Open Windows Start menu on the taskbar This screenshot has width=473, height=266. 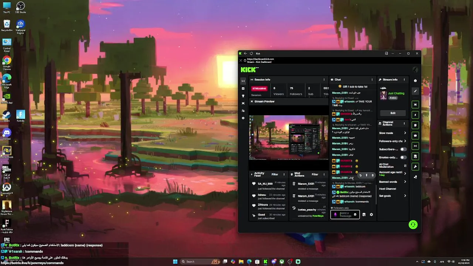[175, 262]
